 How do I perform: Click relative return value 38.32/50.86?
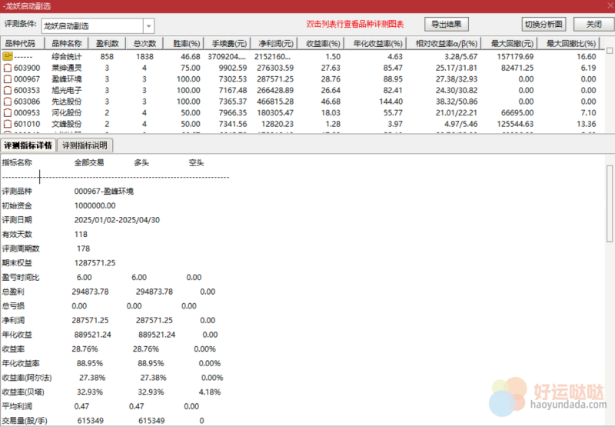[x=457, y=102]
